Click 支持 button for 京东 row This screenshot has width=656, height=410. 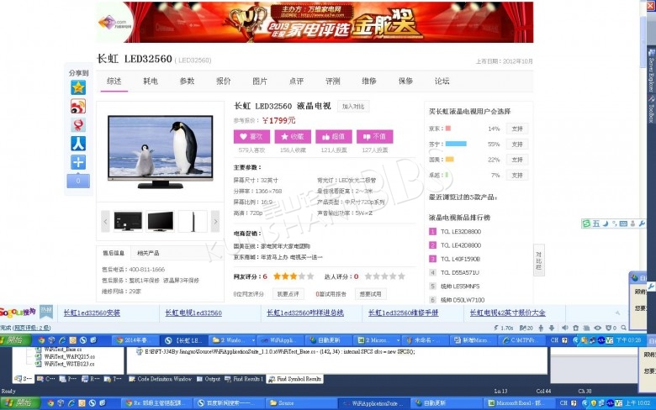coord(517,129)
